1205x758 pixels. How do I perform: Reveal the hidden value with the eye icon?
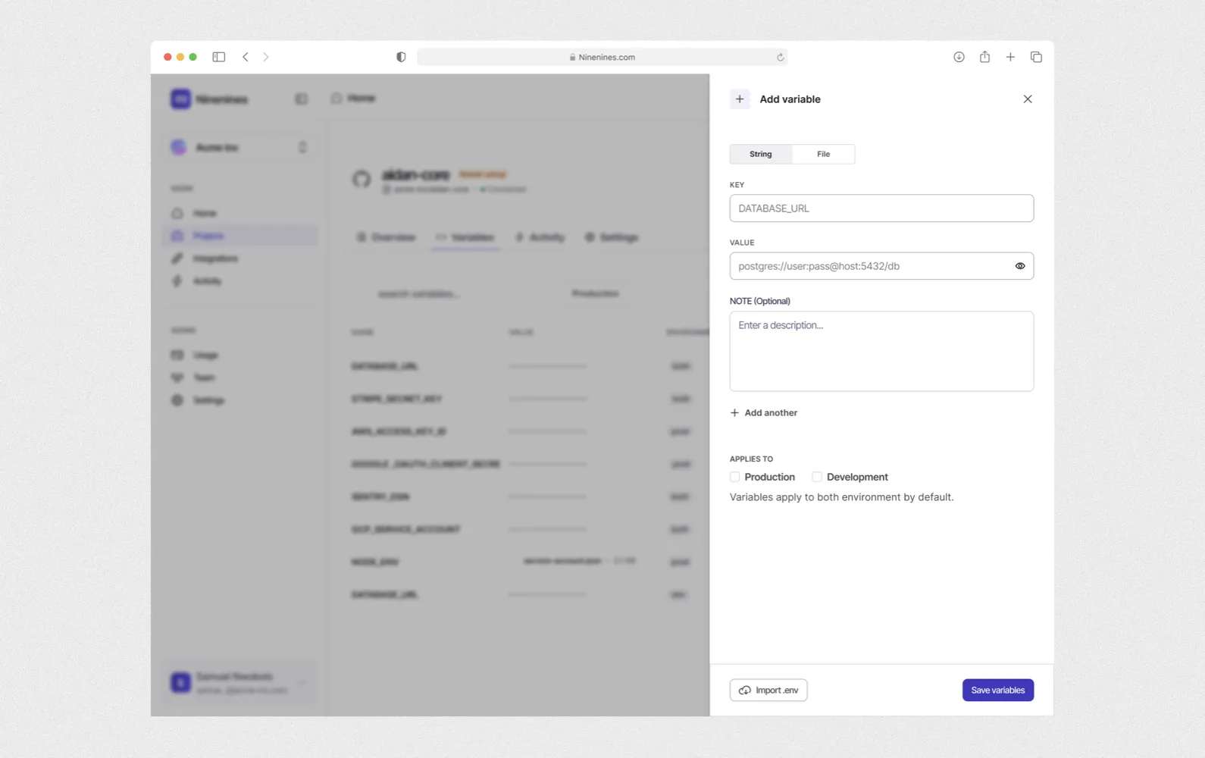point(1020,266)
